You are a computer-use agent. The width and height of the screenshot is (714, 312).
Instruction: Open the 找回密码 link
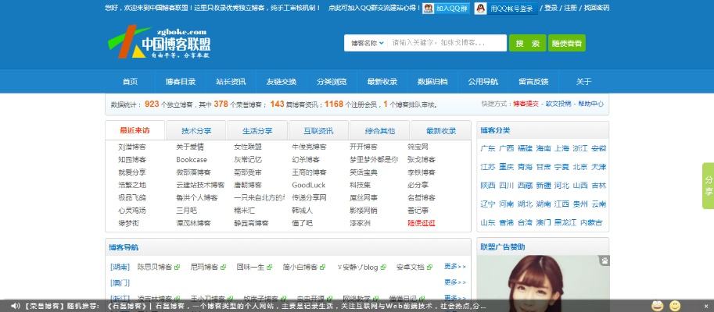pyautogui.click(x=597, y=8)
